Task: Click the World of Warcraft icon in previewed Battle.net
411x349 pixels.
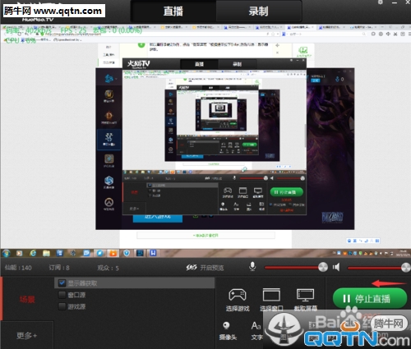Action: click(109, 94)
